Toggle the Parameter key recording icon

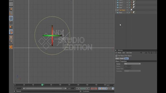(x=106, y=88)
